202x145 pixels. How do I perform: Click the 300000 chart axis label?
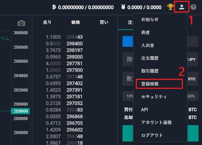tap(21, 33)
